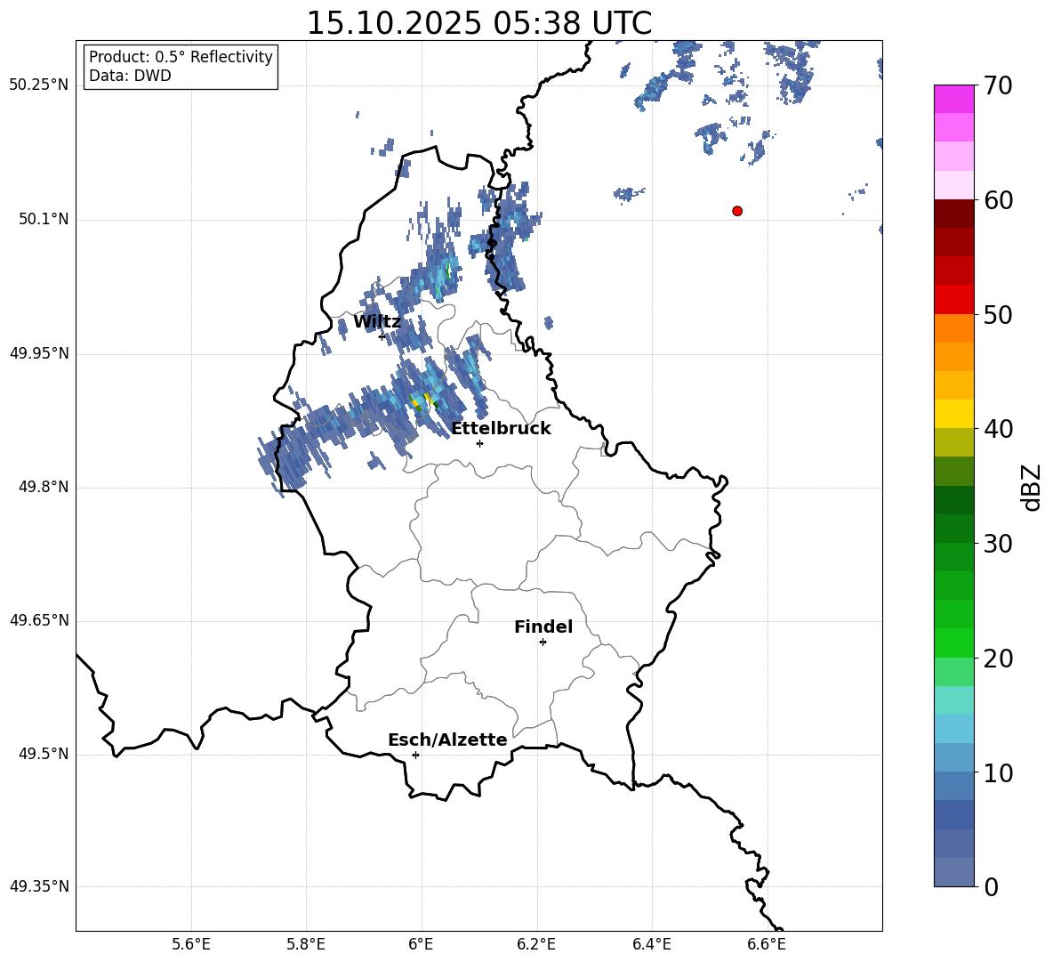Click the bright red colorbar segment

[x=954, y=300]
